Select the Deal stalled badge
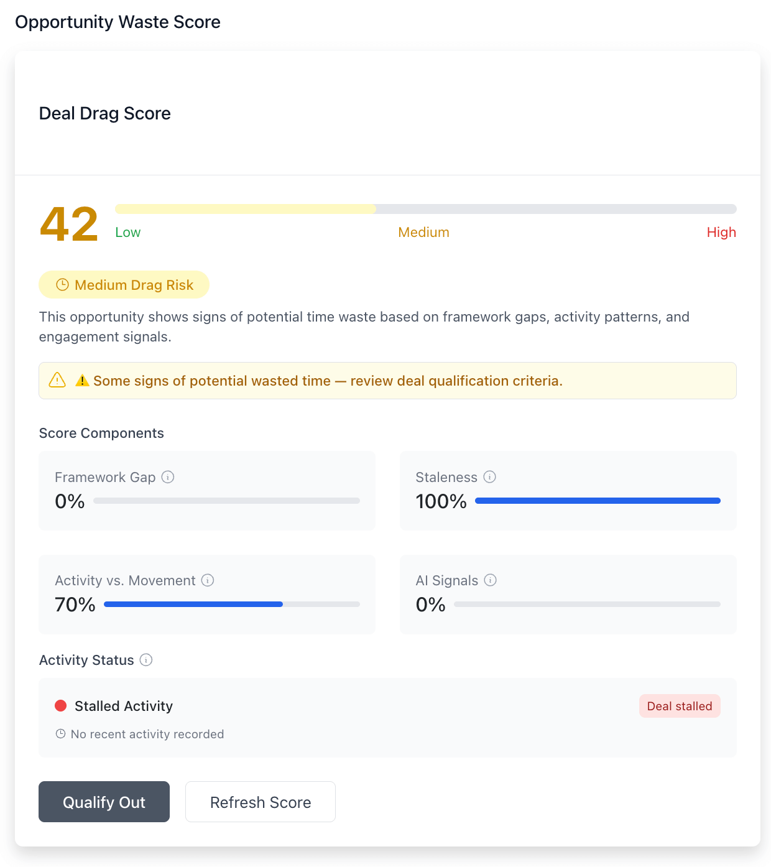The image size is (771, 867). coord(680,706)
